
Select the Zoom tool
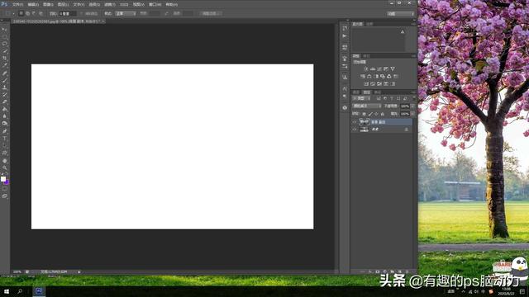pyautogui.click(x=4, y=167)
